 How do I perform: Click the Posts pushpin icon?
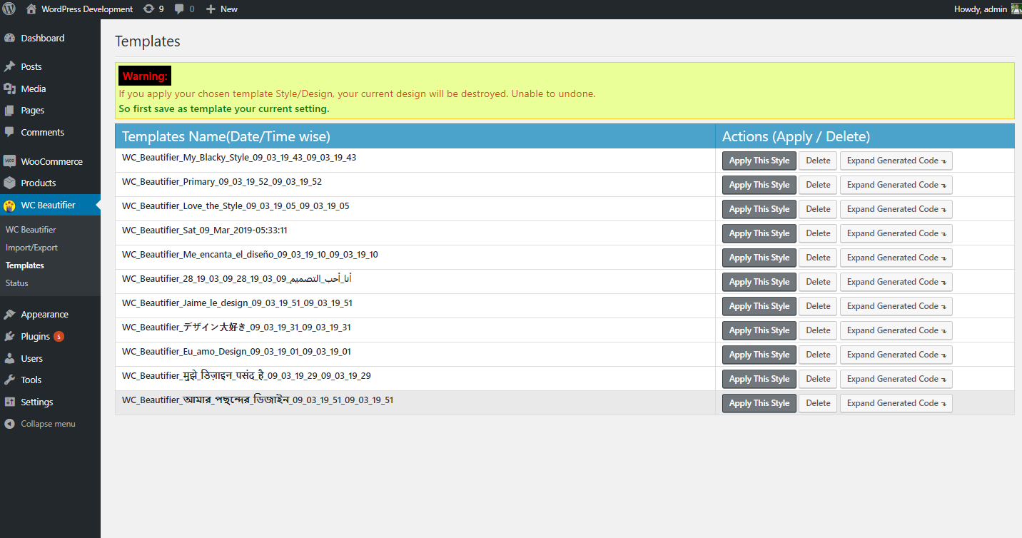[9, 66]
